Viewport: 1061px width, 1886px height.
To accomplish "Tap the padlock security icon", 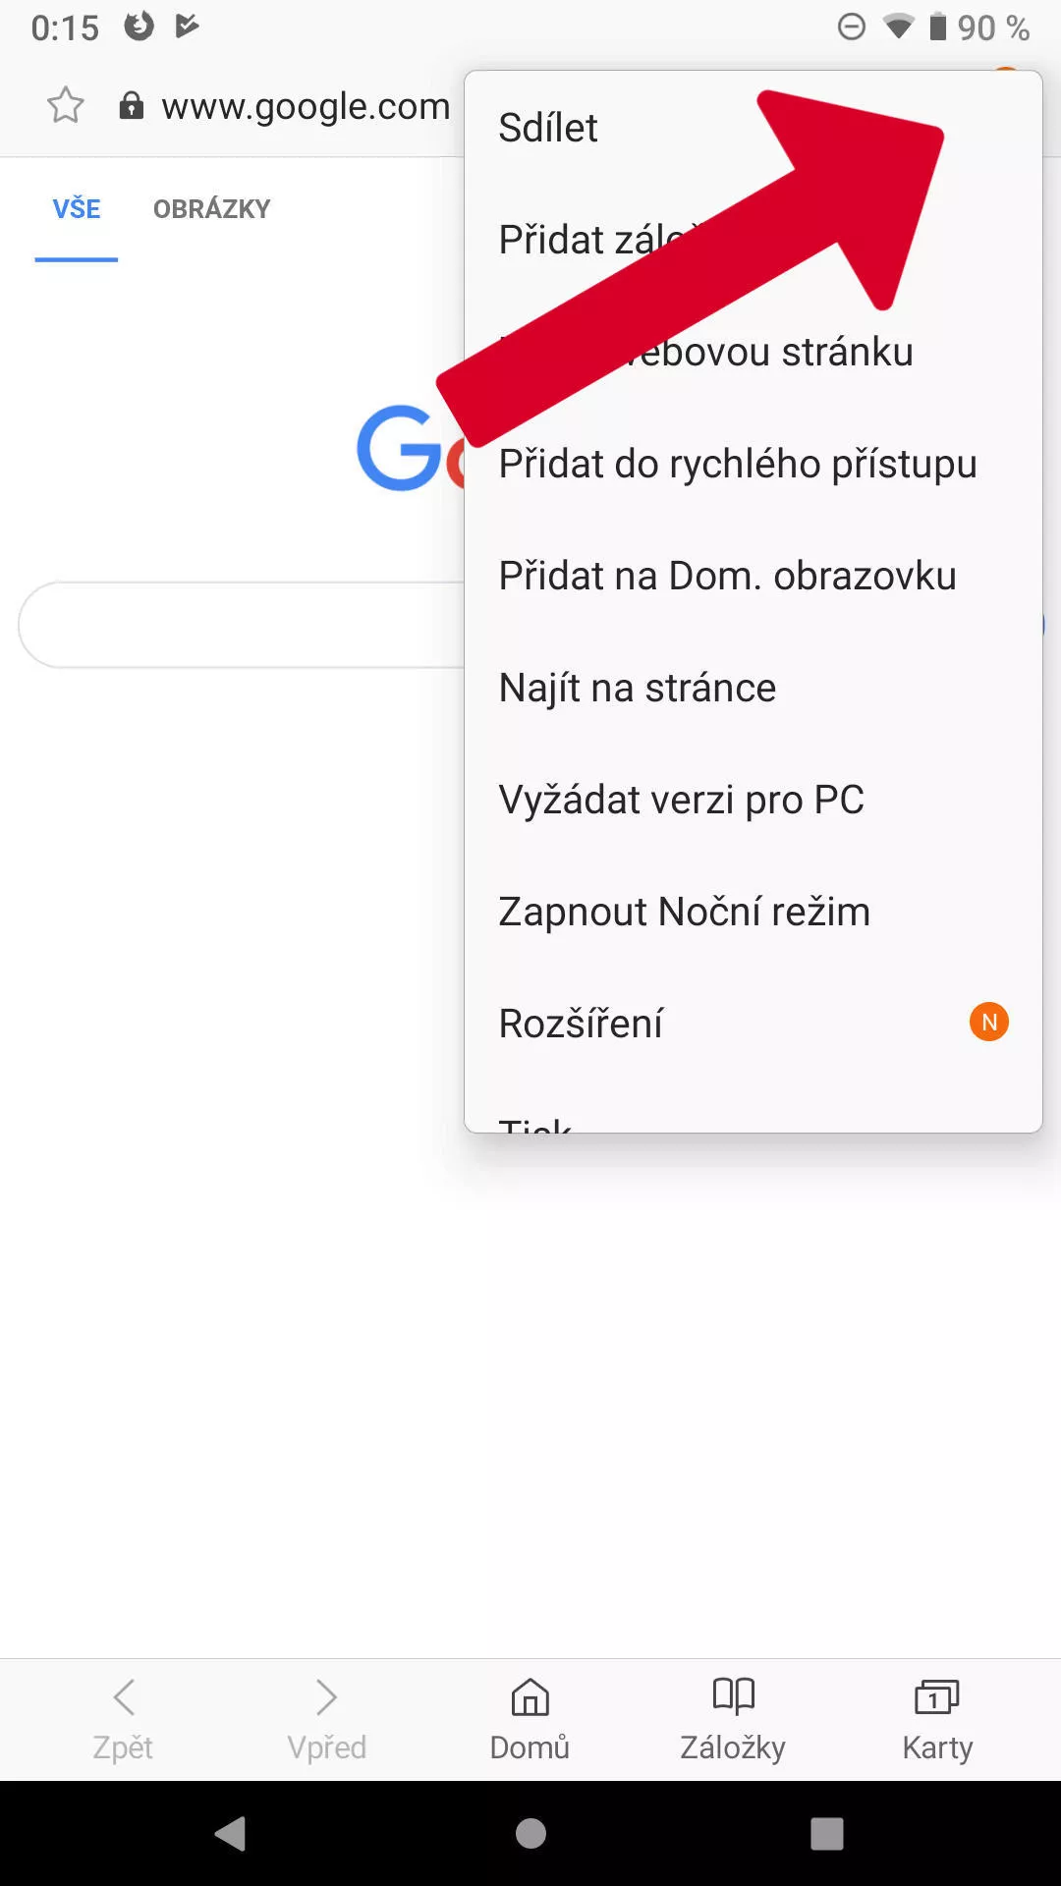I will point(131,105).
